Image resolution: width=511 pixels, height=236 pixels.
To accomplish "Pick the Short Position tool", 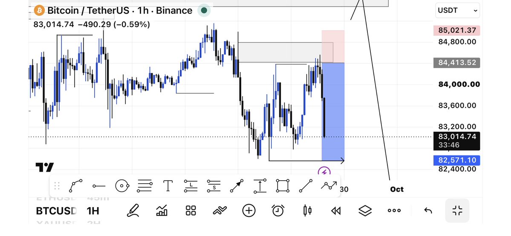I will [x=214, y=186].
